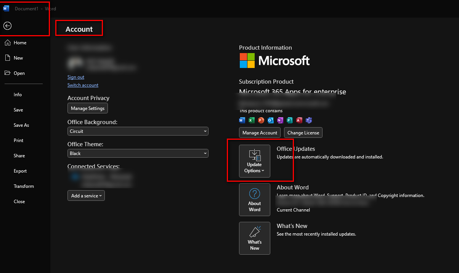Click the About Word heading text
459x273 pixels.
(x=293, y=187)
